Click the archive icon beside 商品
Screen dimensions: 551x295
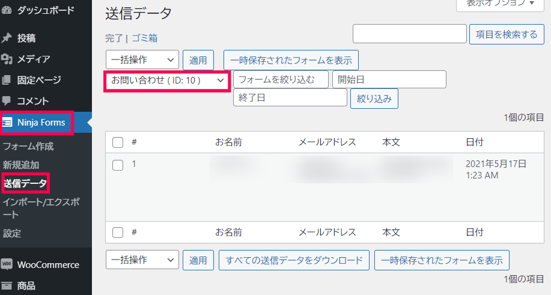[x=7, y=285]
